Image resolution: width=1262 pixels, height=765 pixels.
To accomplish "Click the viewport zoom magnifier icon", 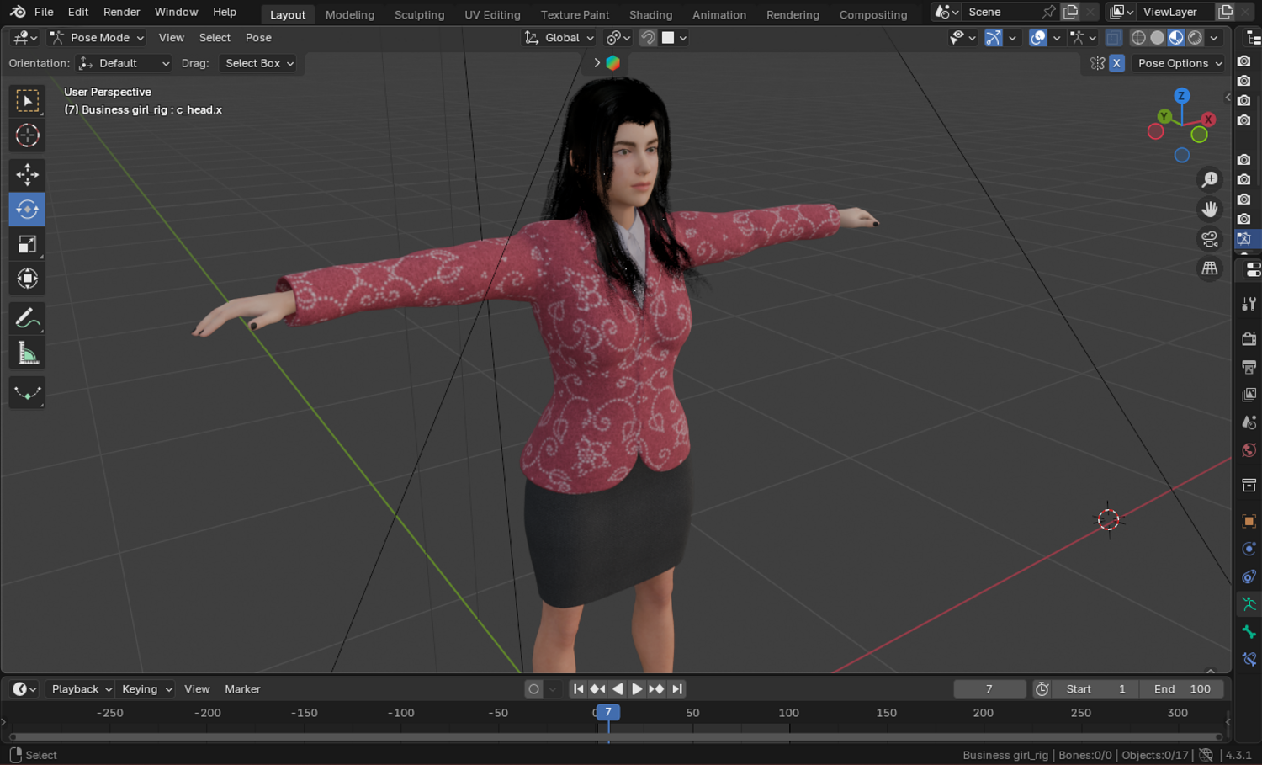I will pos(1210,179).
